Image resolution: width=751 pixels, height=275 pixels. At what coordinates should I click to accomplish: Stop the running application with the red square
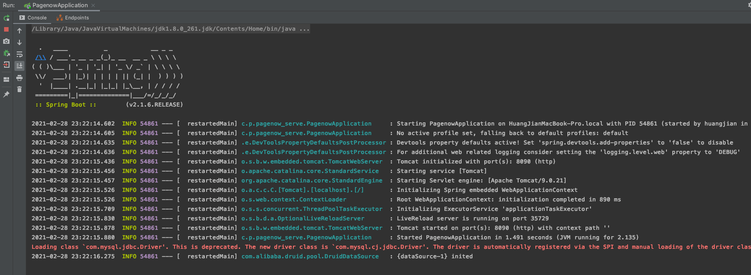(6, 29)
